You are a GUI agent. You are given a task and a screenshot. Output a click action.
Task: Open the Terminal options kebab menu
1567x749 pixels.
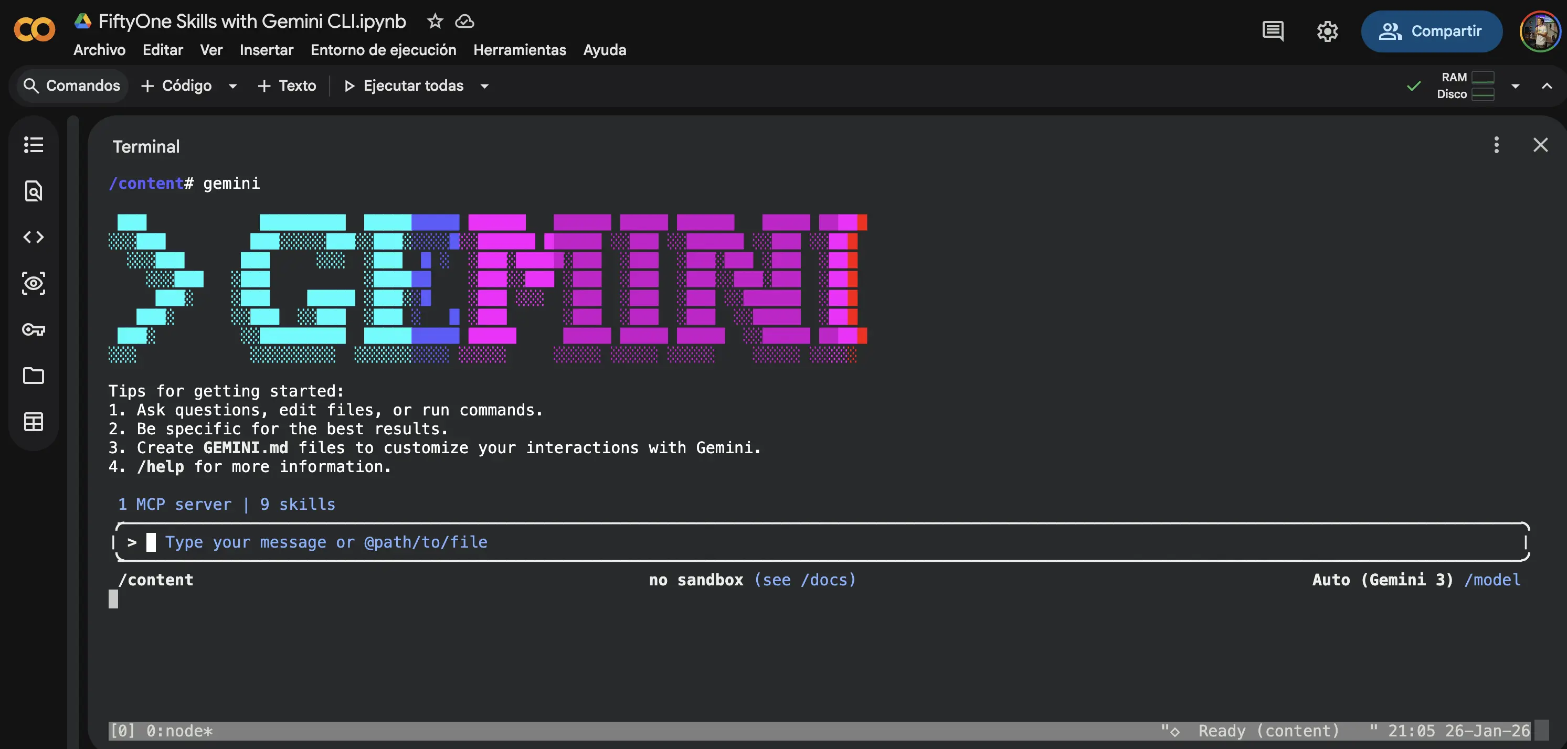tap(1497, 145)
